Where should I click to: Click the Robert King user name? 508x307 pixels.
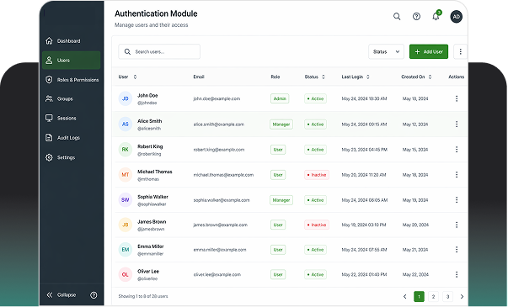(150, 146)
